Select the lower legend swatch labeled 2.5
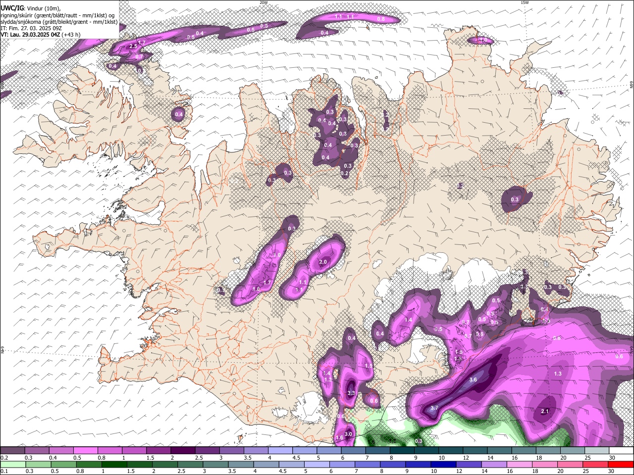Viewport: 634px width, 475px height. [190, 464]
